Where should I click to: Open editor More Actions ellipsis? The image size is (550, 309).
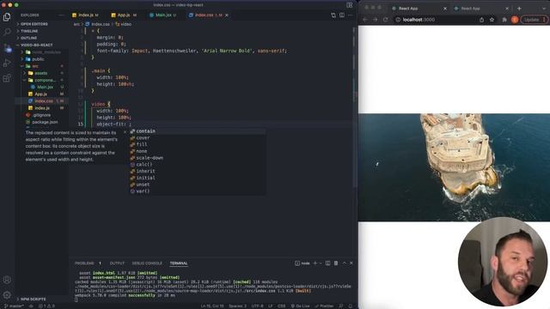tap(350, 15)
